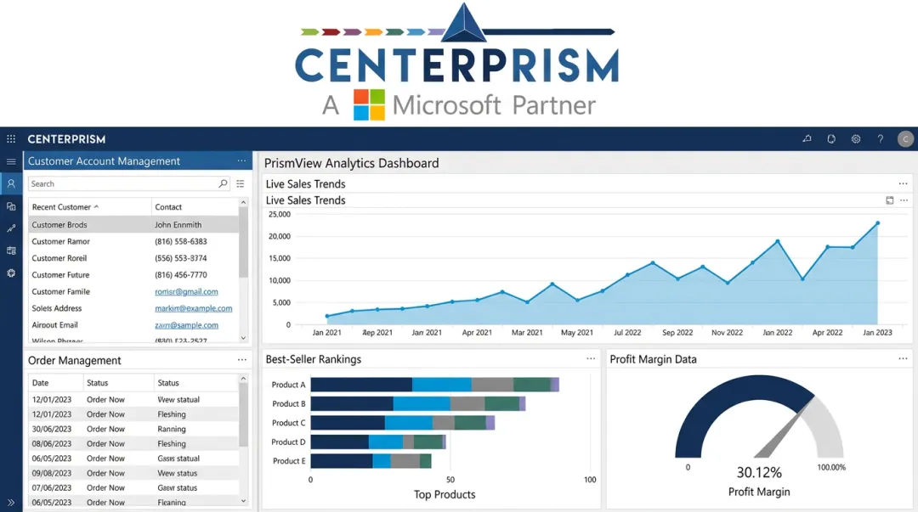Open the app launcher grid icon
The height and width of the screenshot is (512, 918).
tap(11, 139)
